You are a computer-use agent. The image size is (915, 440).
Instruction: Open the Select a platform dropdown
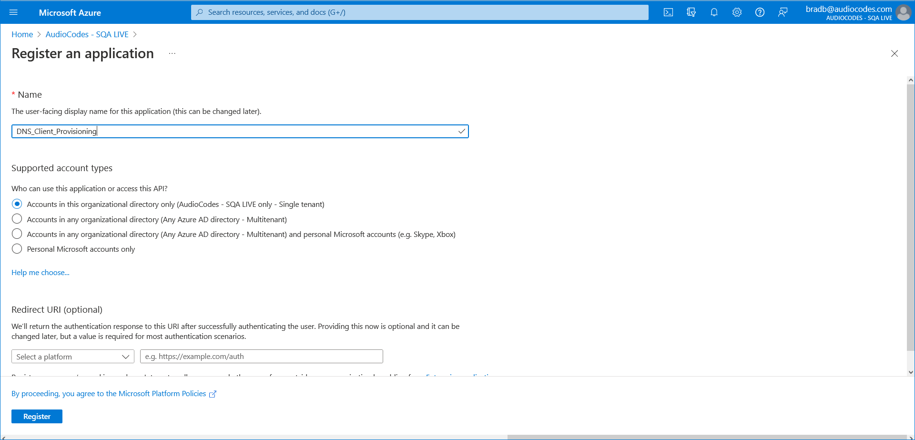72,356
